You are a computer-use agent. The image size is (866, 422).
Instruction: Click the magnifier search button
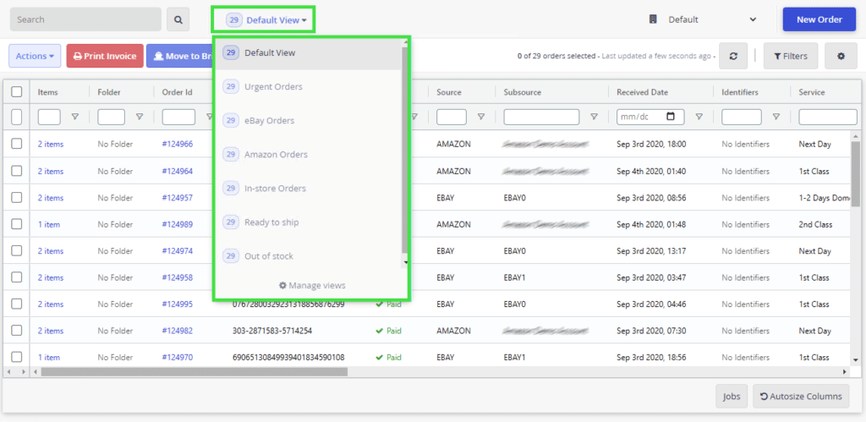(x=178, y=19)
